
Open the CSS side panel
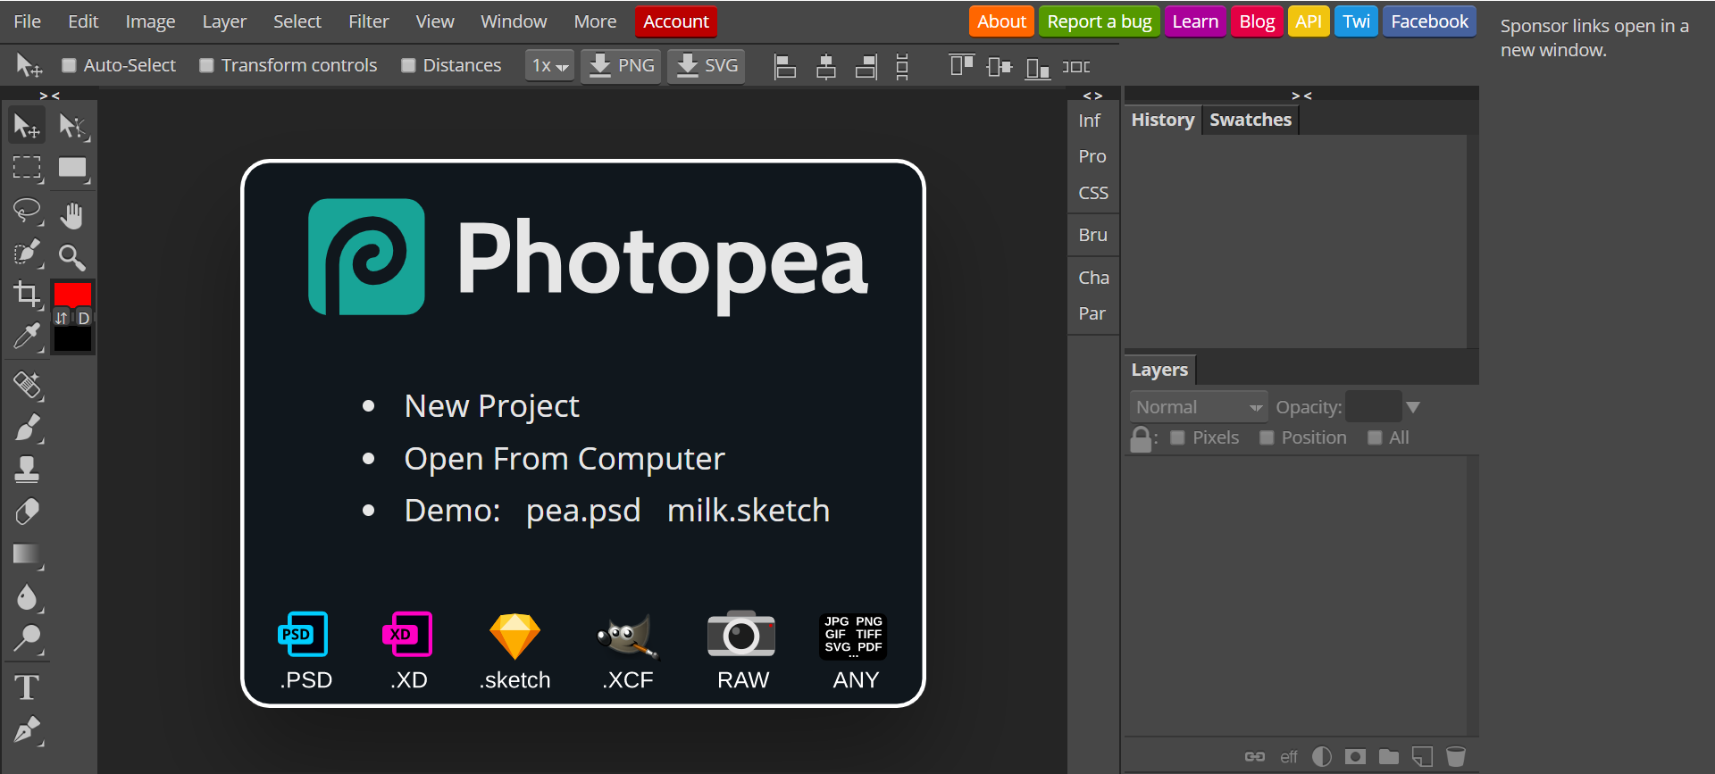tap(1093, 193)
